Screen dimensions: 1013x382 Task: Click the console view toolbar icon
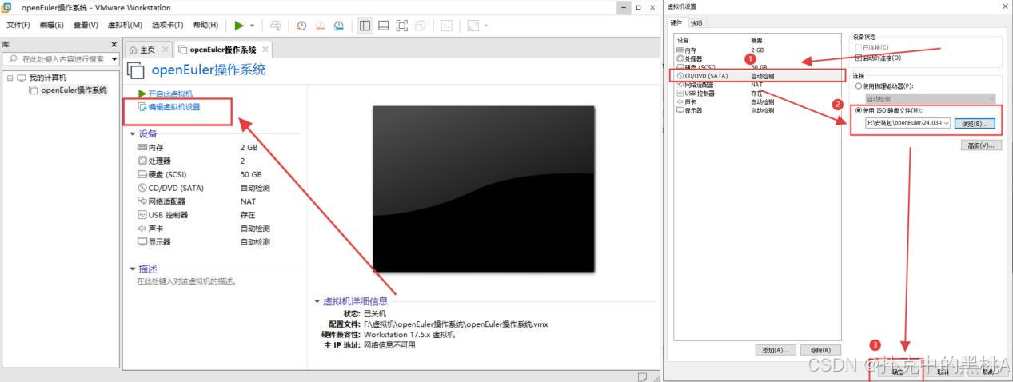pyautogui.click(x=446, y=26)
